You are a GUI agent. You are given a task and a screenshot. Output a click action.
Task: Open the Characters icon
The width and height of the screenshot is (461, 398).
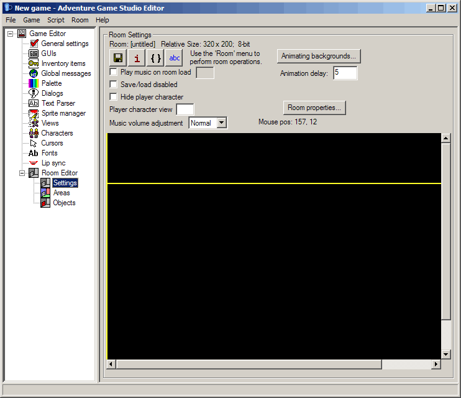(x=34, y=133)
